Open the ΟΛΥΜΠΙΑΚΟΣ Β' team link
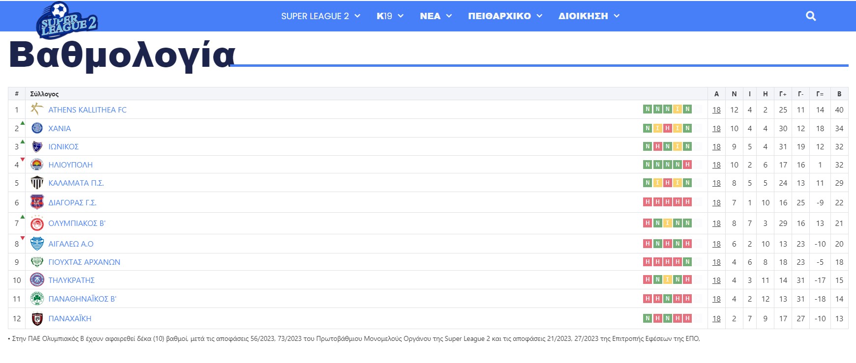Image resolution: width=856 pixels, height=363 pixels. (77, 223)
